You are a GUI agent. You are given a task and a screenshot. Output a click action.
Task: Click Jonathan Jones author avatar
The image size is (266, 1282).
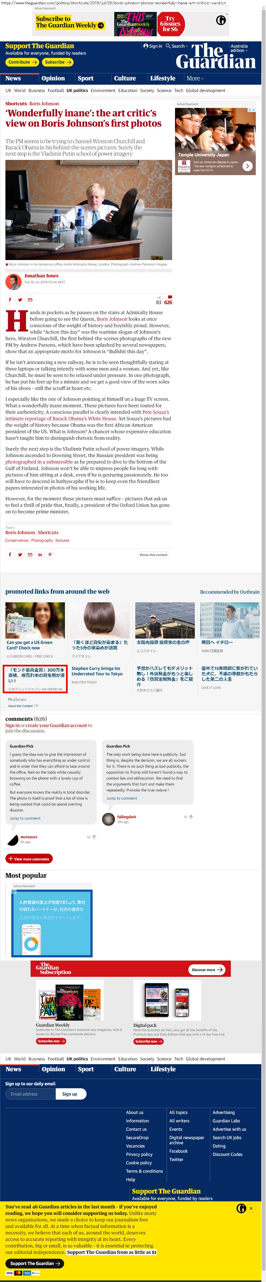coord(13,282)
